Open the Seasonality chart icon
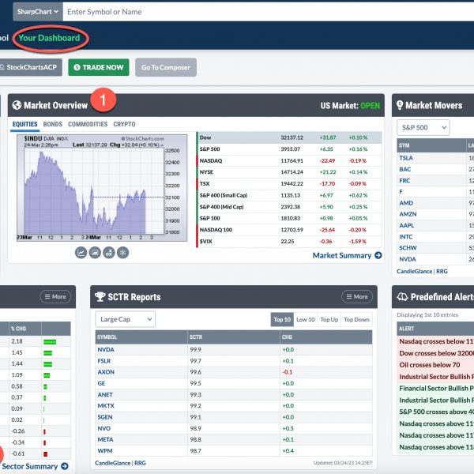 pos(122,253)
